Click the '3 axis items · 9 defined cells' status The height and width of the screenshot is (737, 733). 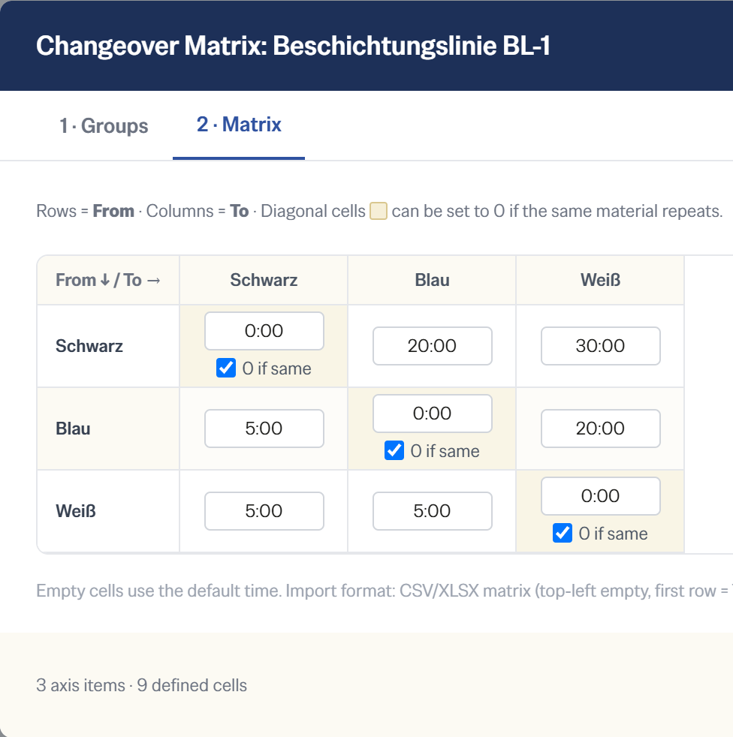(x=142, y=685)
